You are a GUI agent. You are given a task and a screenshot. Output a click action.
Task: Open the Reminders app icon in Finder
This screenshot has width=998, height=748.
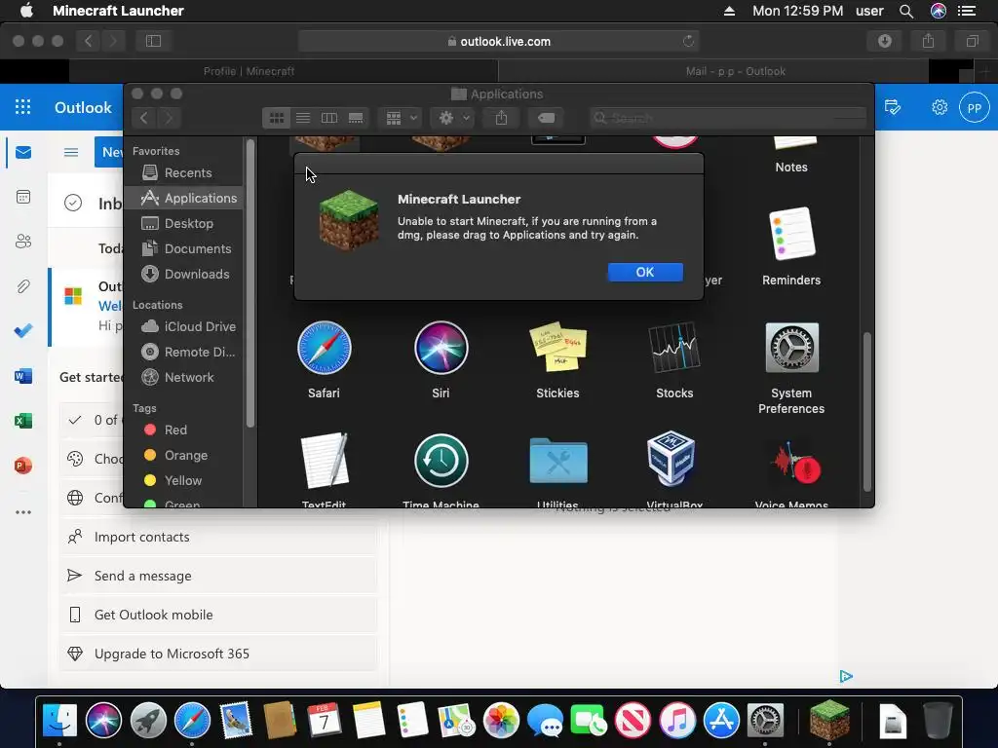pyautogui.click(x=791, y=234)
